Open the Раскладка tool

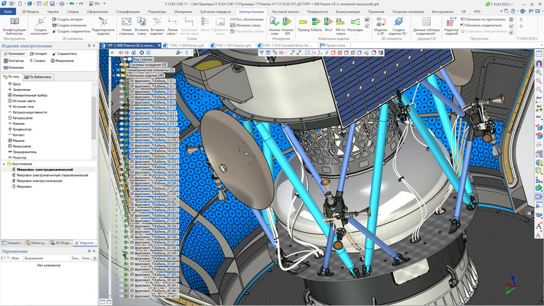(355, 25)
